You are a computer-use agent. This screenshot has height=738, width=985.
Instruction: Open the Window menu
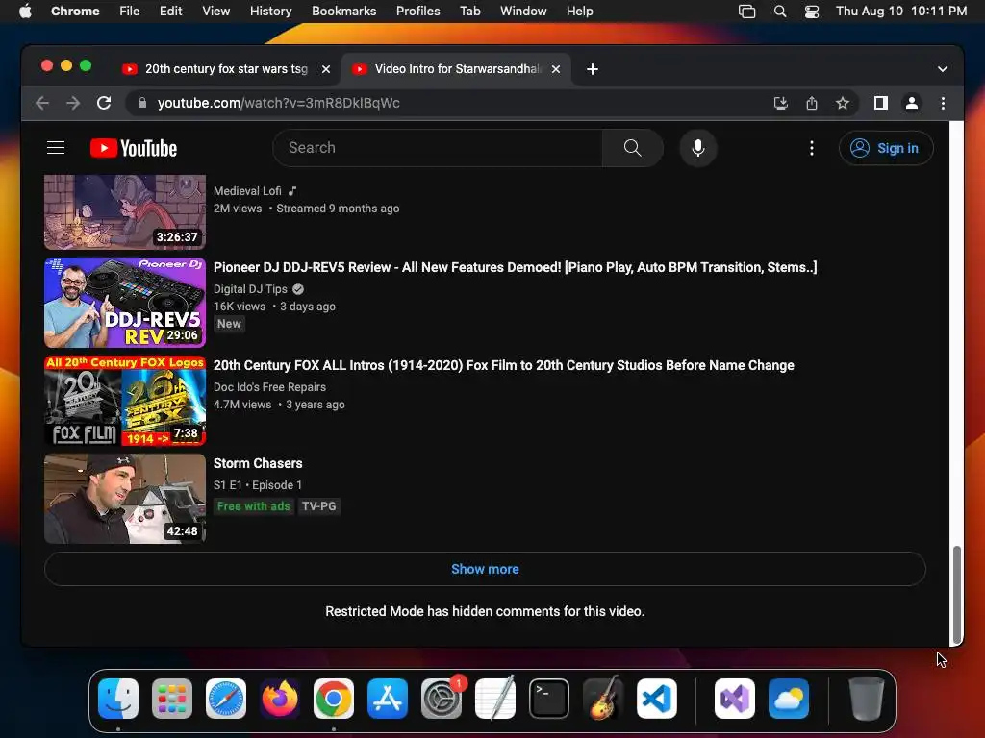pos(523,12)
